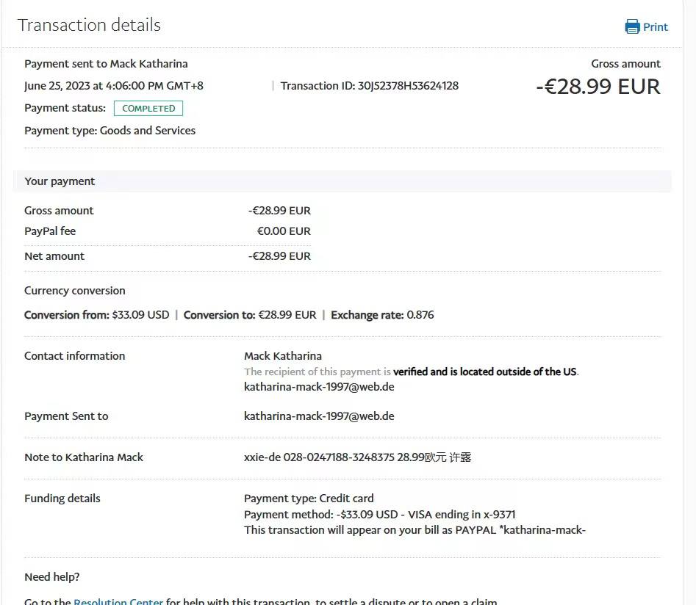
Task: Click the June 25, 2023 transaction date
Action: point(114,86)
